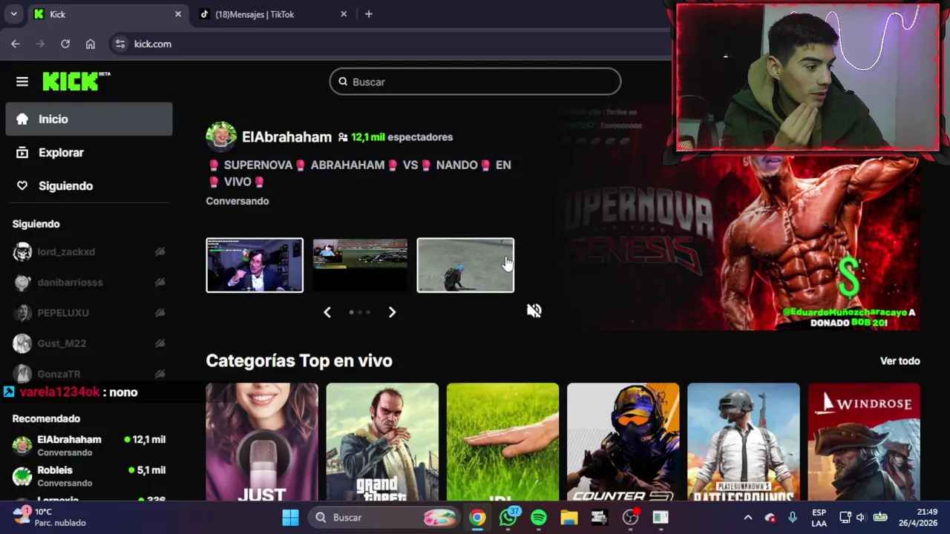Viewport: 950px width, 534px height.
Task: Go back in browser history
Action: coord(16,44)
